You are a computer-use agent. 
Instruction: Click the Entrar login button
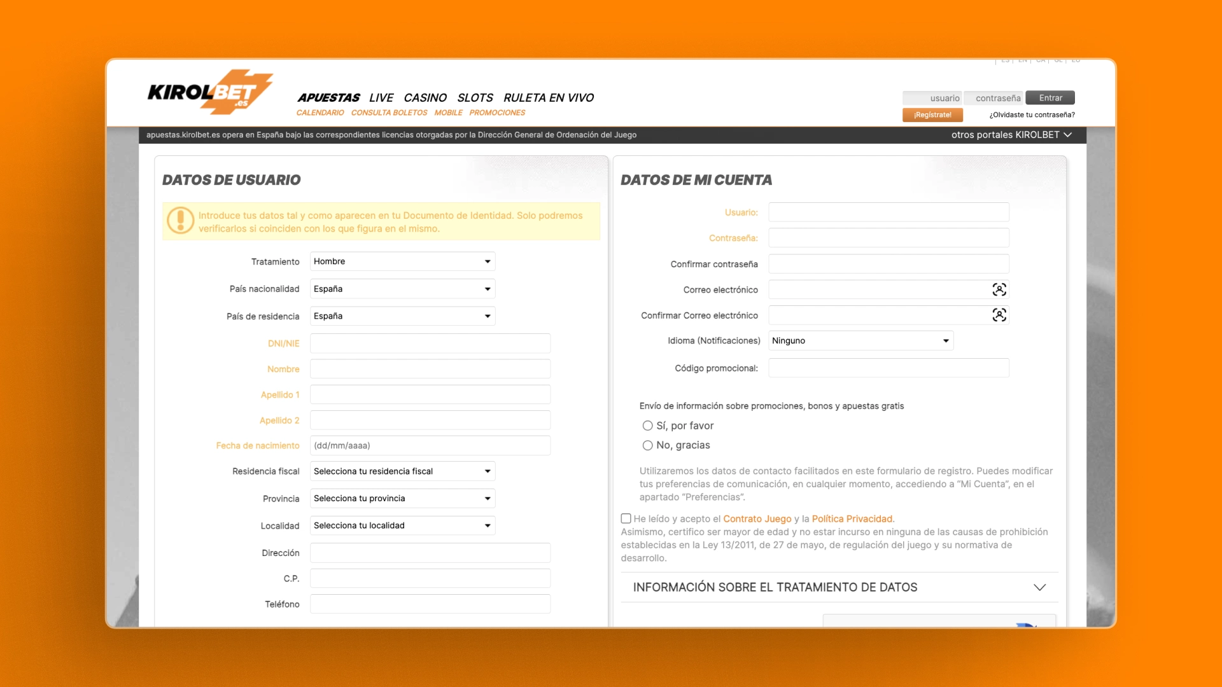click(1050, 98)
